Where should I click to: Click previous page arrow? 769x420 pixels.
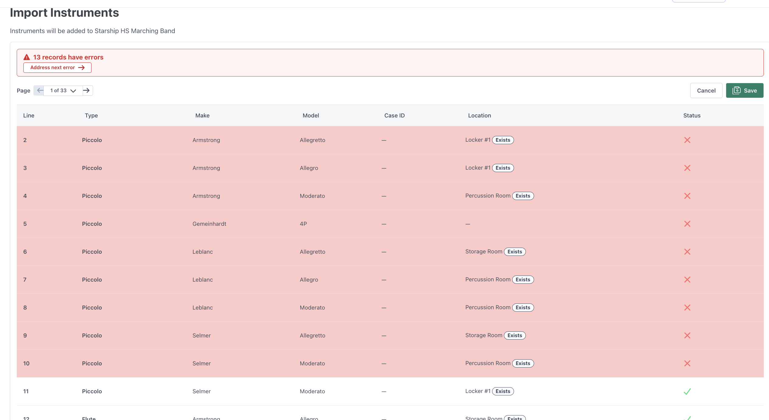[x=40, y=90]
